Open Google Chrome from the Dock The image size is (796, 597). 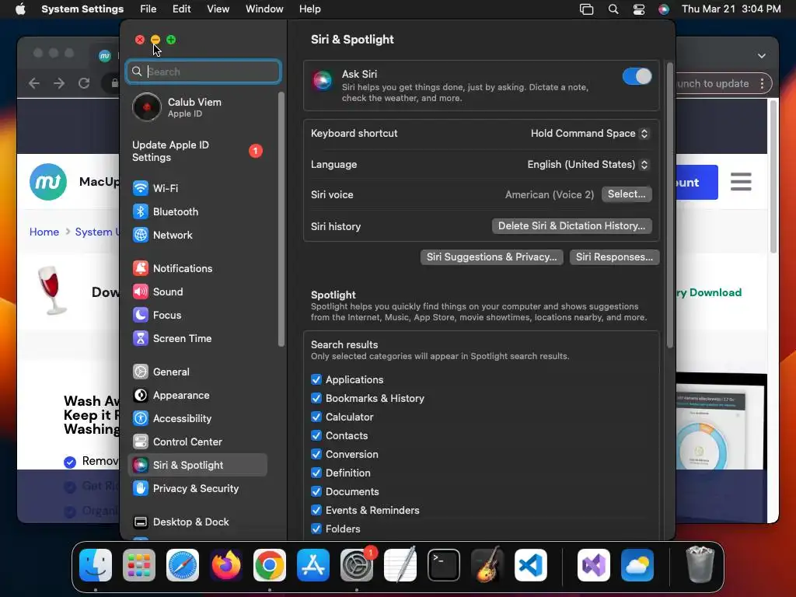tap(270, 565)
